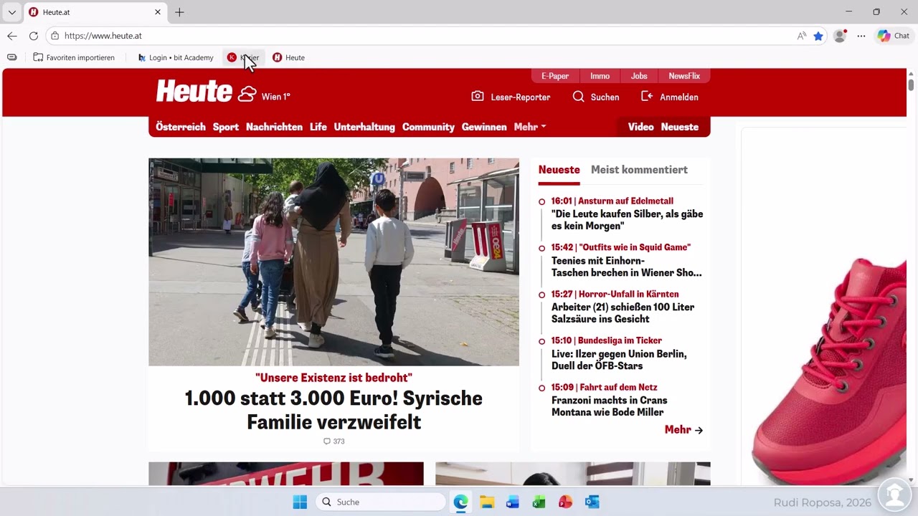
Task: Click the blue favorites star icon
Action: tap(818, 36)
